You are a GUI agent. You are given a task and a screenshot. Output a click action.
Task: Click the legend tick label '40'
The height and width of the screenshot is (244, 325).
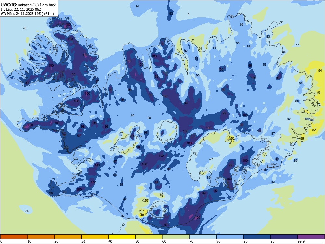click(110, 241)
